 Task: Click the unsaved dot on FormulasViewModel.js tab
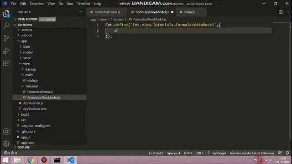pos(172,12)
